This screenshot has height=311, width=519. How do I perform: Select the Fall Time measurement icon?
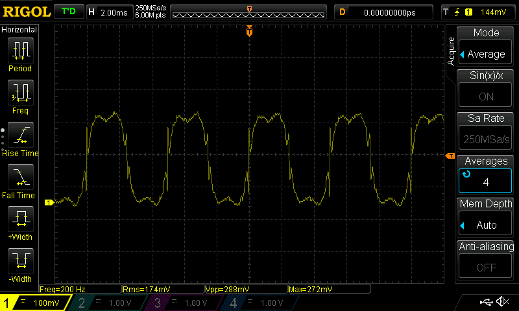21,177
